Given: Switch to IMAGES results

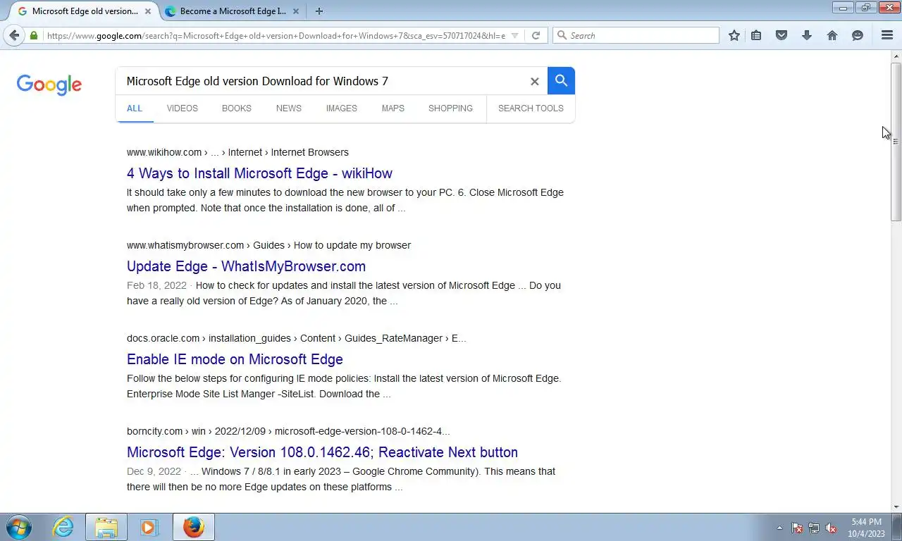Looking at the screenshot, I should point(341,108).
